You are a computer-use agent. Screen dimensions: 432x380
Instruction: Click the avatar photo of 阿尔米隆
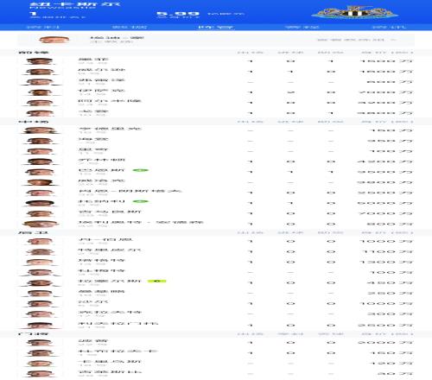pyautogui.click(x=40, y=103)
